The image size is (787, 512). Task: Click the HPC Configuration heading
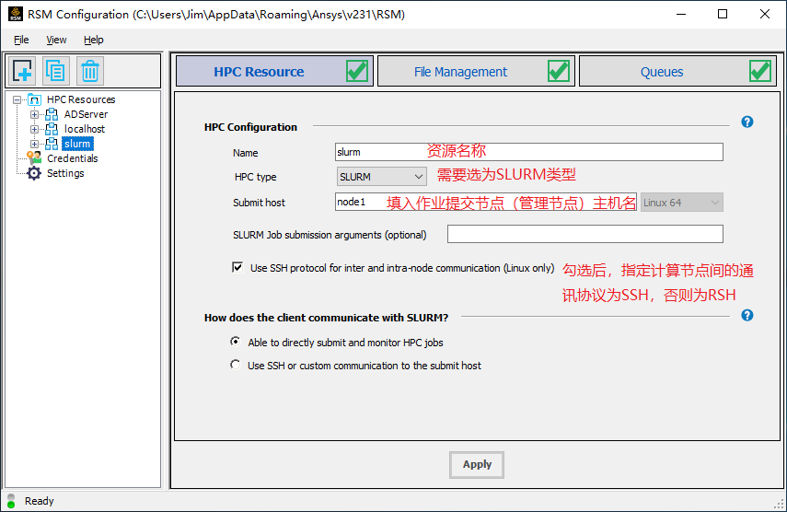click(250, 127)
